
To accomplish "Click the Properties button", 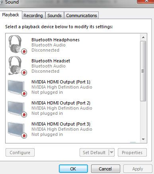I will tap(132, 153).
